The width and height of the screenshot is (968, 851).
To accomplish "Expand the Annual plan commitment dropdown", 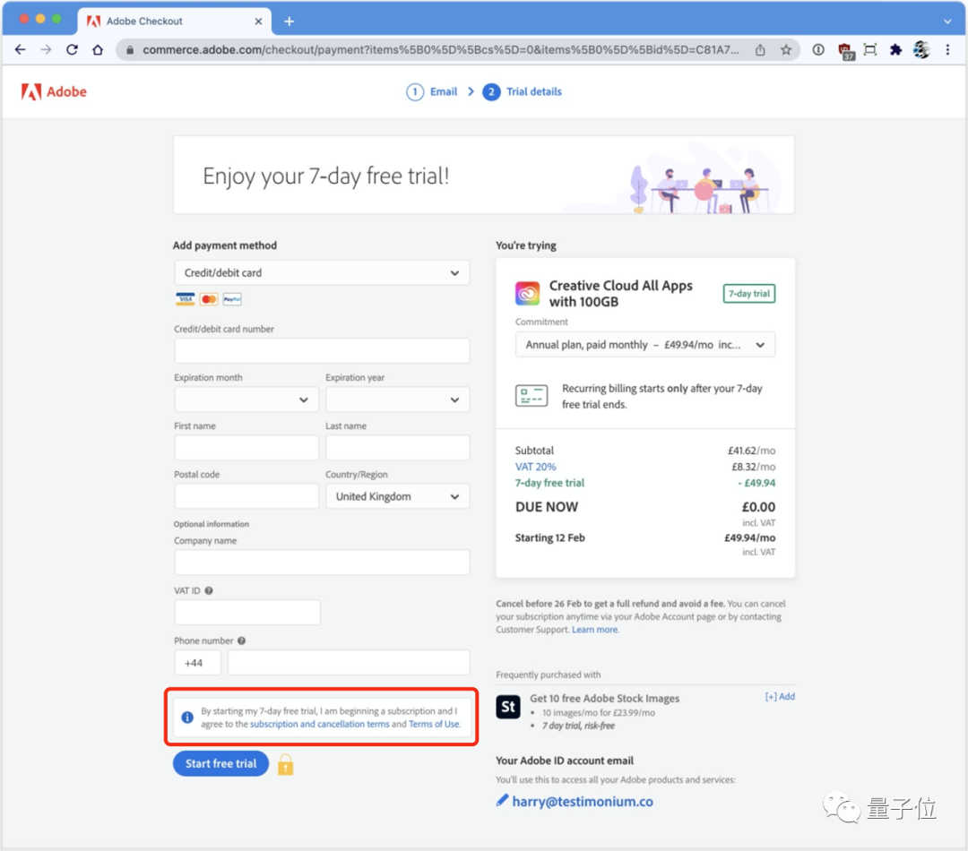I will point(644,344).
